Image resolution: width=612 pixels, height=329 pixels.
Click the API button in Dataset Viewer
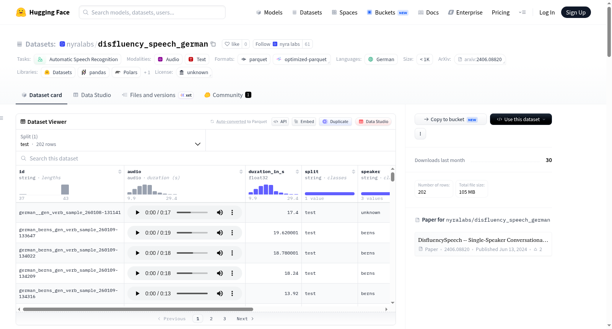click(x=280, y=122)
